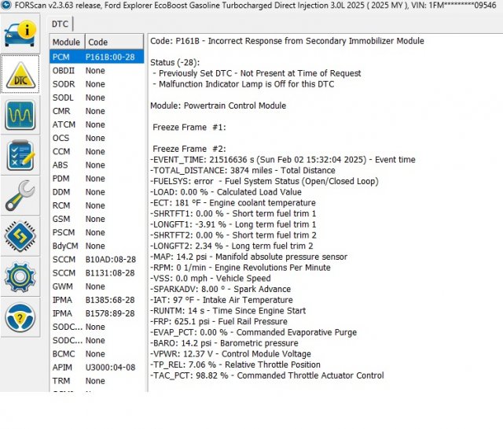This screenshot has height=429, width=503.
Task: Click the Previously Set DTC status line
Action: 257,73
